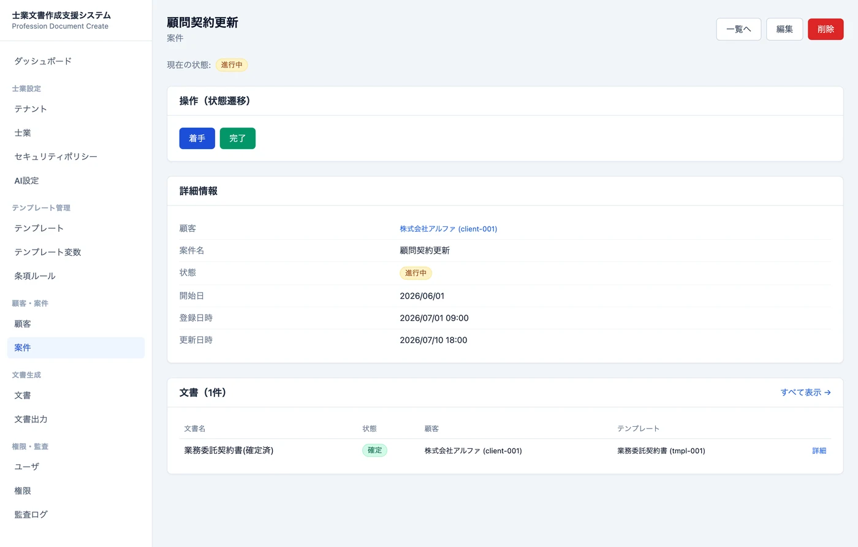Click the 更新日時 value 2026/07/10 18:00

tap(433, 340)
